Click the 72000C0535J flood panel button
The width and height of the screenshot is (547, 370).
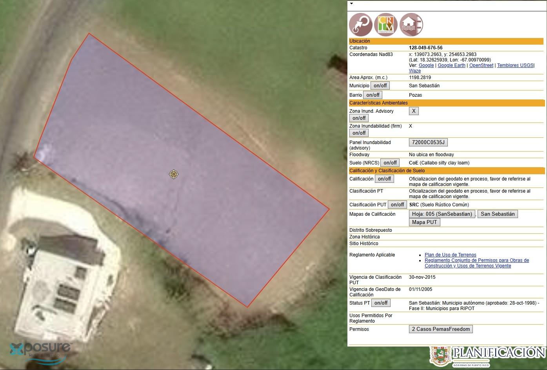(x=428, y=143)
